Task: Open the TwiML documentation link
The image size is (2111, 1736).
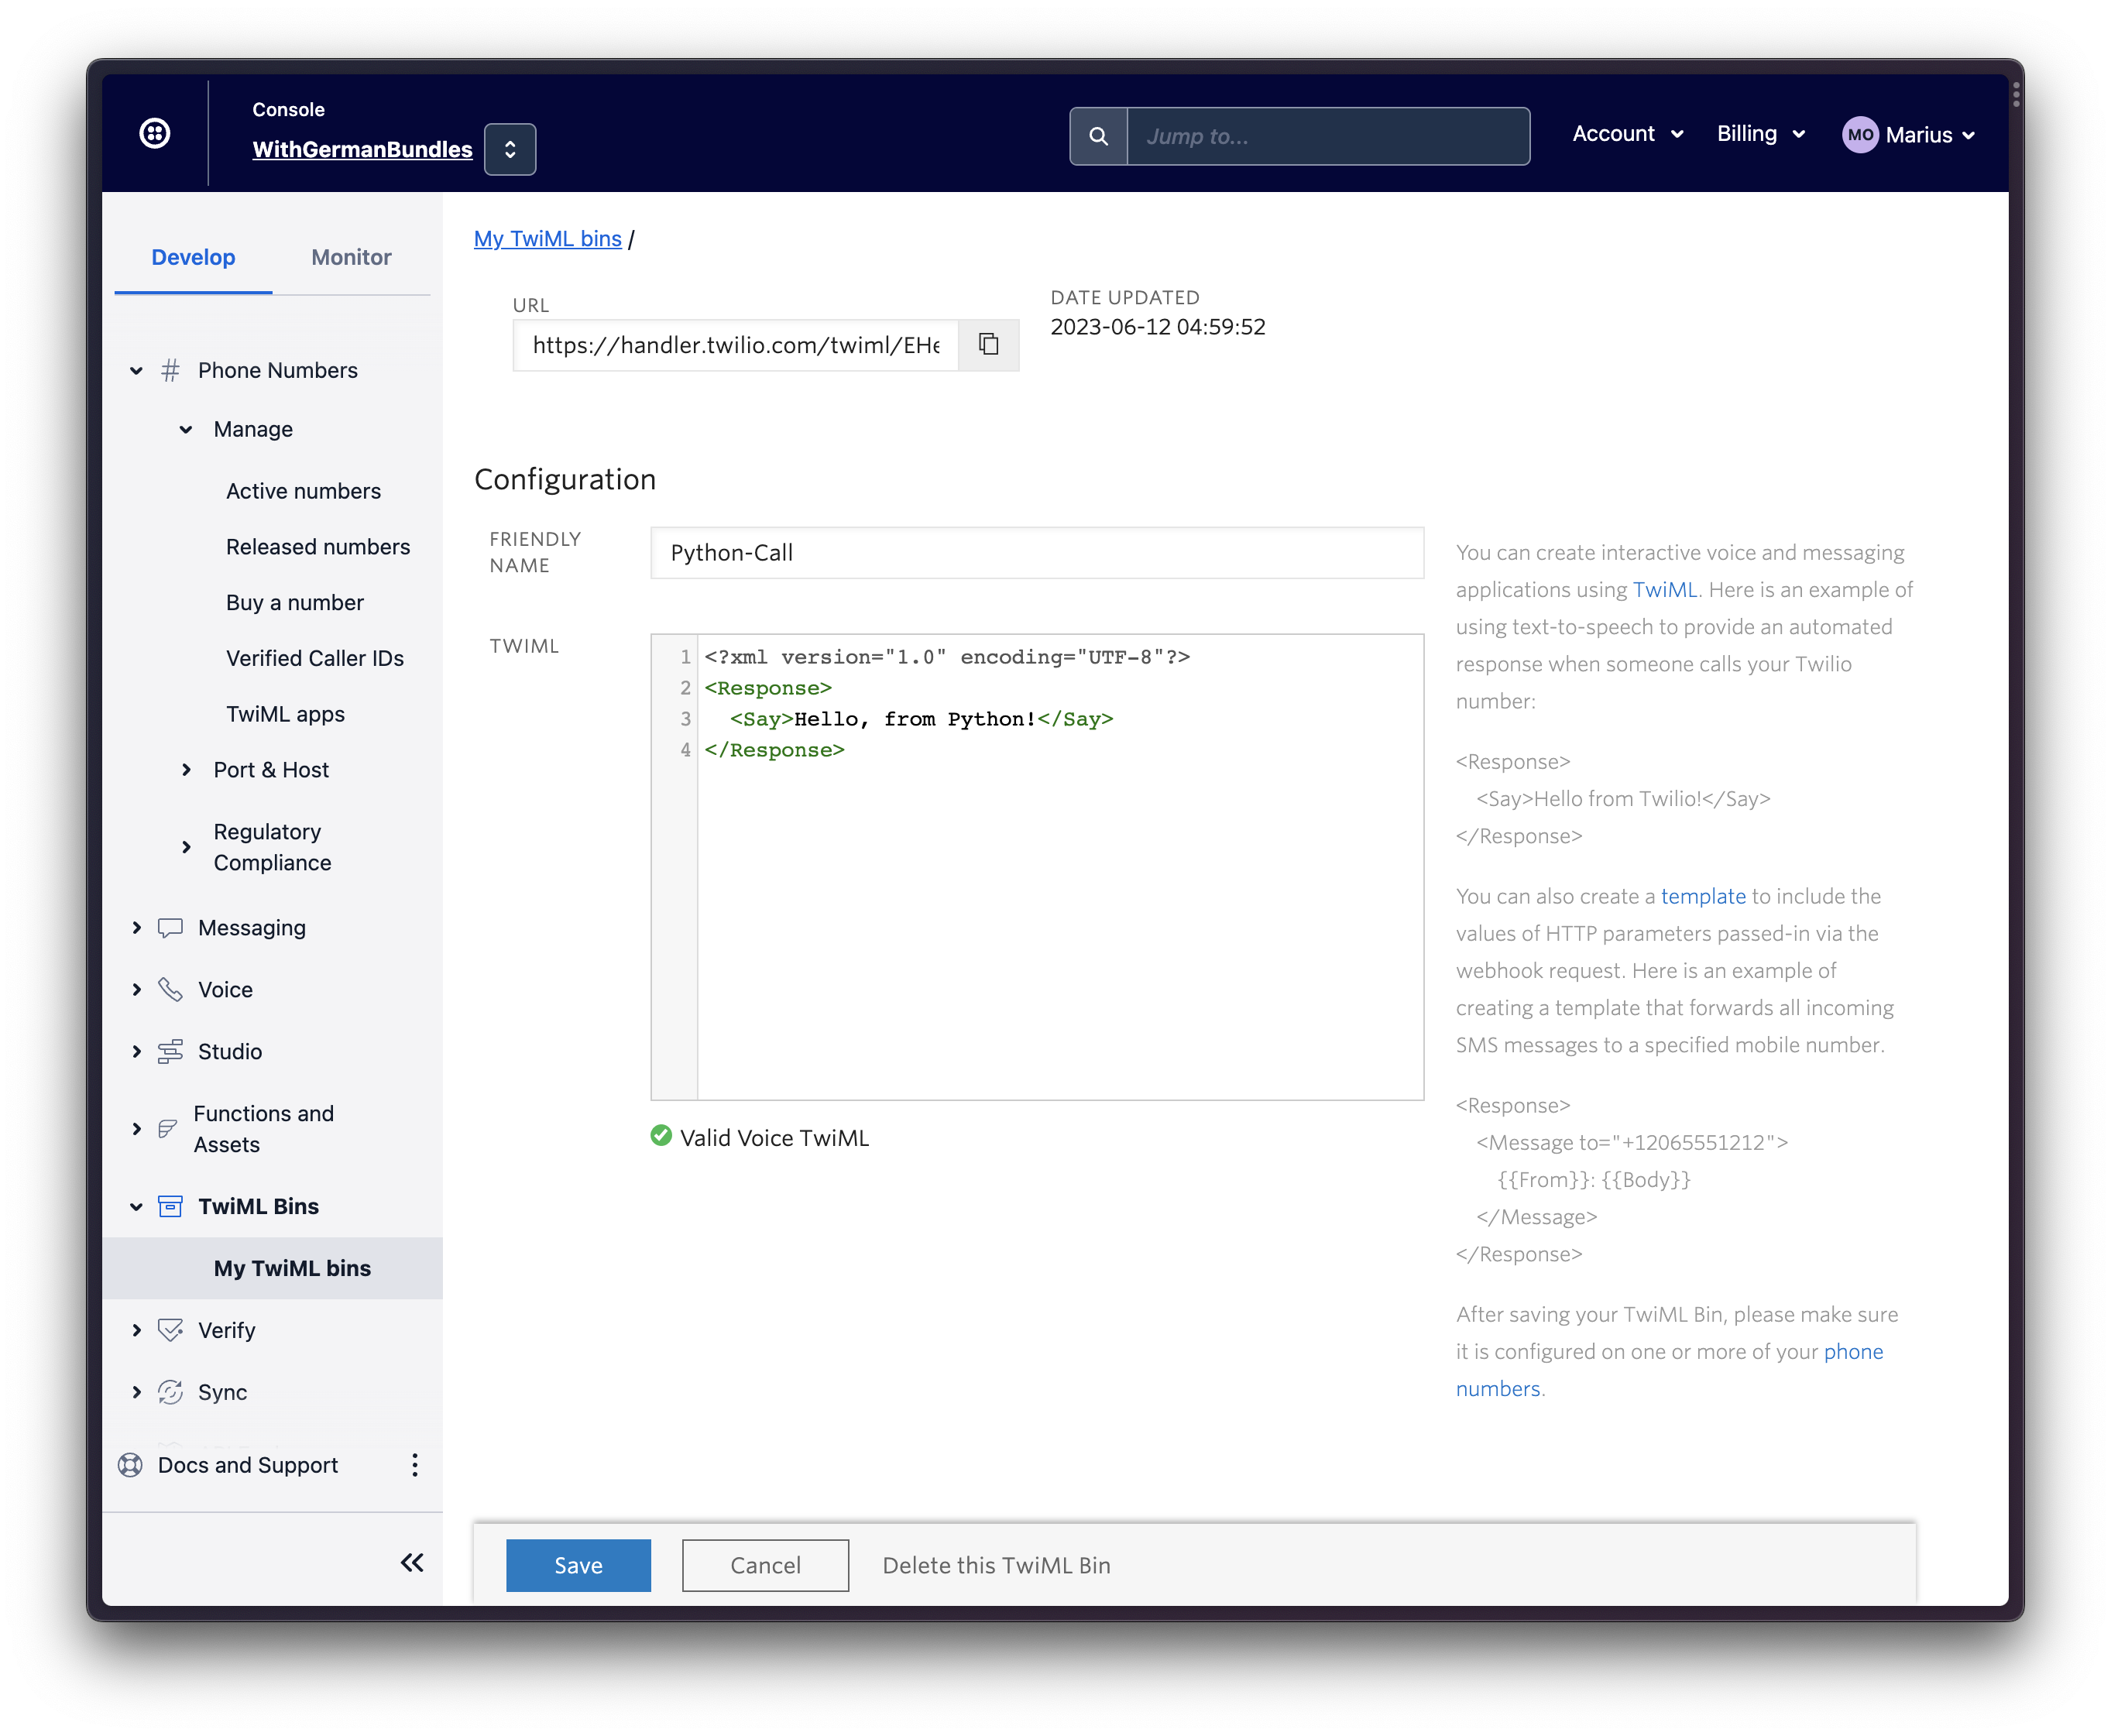Action: [x=1665, y=590]
